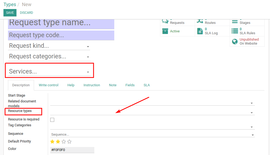Open the SLA Log document icon
The width and height of the screenshot is (270, 155).
coord(201,31)
